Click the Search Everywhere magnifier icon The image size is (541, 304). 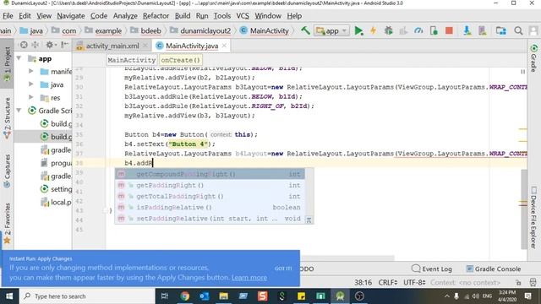(x=518, y=30)
